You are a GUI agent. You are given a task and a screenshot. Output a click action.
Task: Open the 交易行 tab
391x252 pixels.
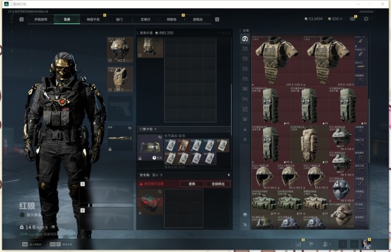pos(145,19)
